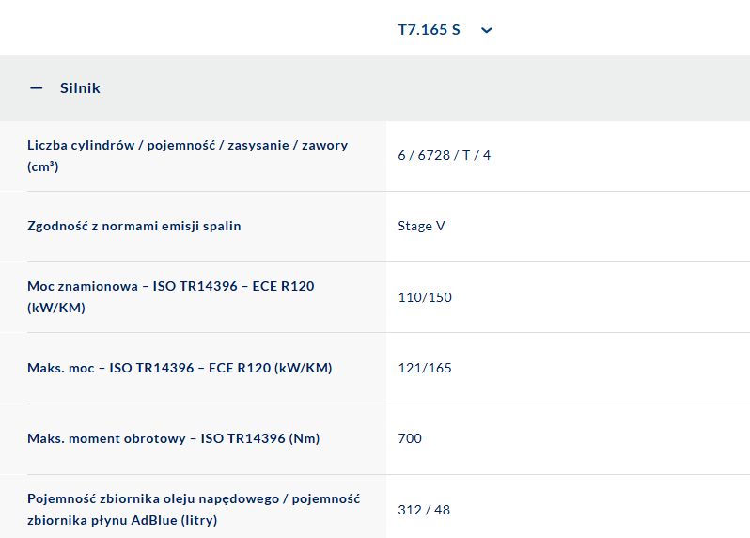
Task: Open the T7.165 S model dropdown
Action: point(430,30)
